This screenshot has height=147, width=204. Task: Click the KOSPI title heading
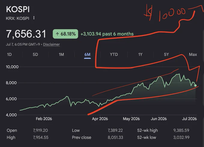[x=18, y=9]
